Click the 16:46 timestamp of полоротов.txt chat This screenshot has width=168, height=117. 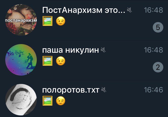pos(153,90)
